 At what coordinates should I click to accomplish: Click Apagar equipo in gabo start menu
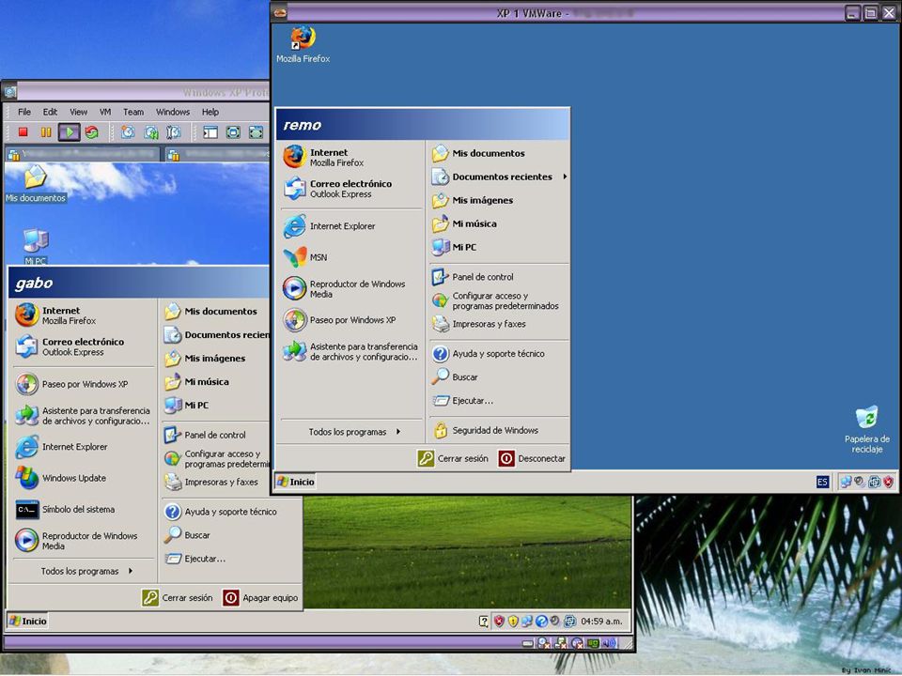(x=260, y=598)
